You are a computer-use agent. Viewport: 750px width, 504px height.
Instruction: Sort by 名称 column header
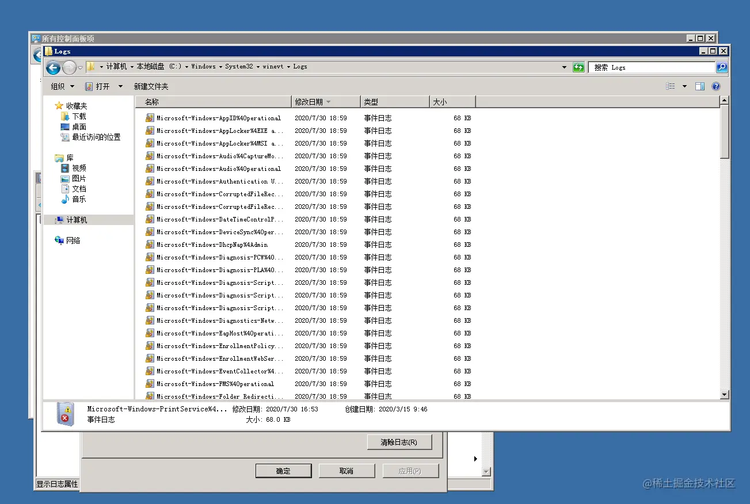[x=214, y=102]
